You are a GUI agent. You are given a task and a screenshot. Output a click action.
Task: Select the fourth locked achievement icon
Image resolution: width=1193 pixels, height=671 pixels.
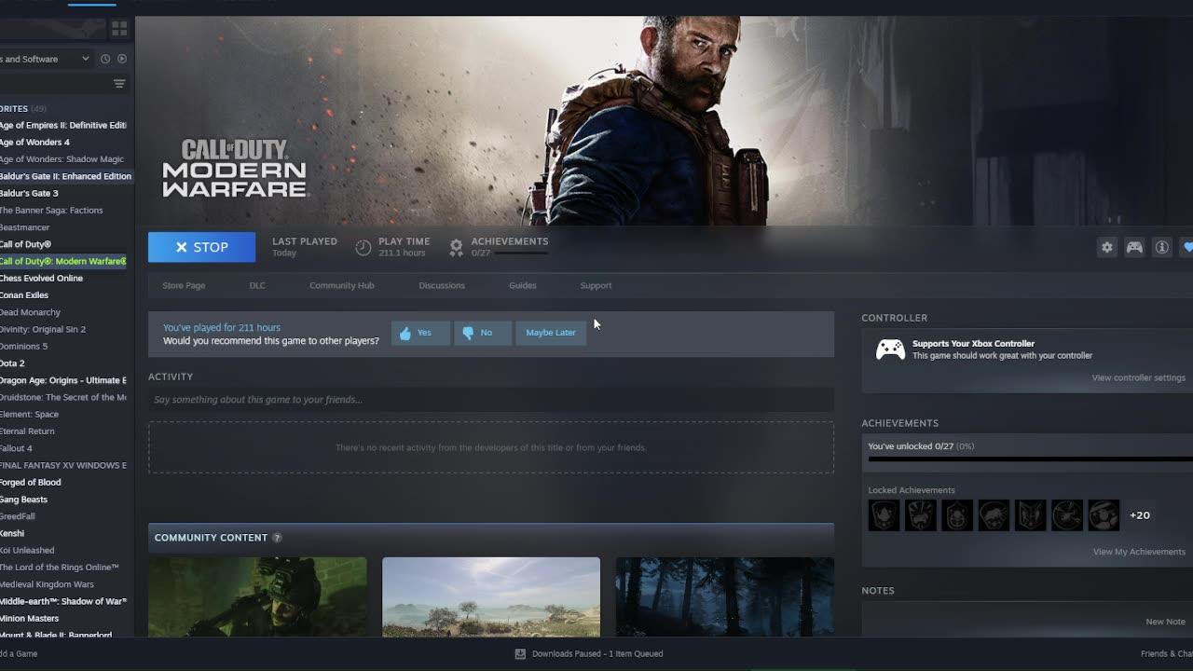994,515
